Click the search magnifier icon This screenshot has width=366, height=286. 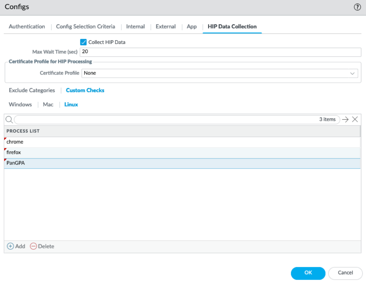point(9,119)
